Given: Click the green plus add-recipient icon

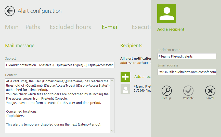Looking at the screenshot, I should click(125, 77).
